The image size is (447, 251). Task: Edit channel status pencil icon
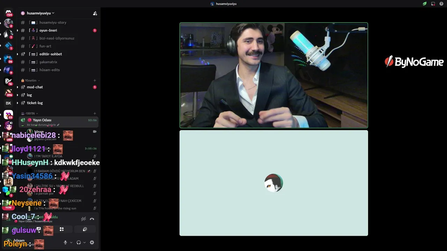point(58,125)
